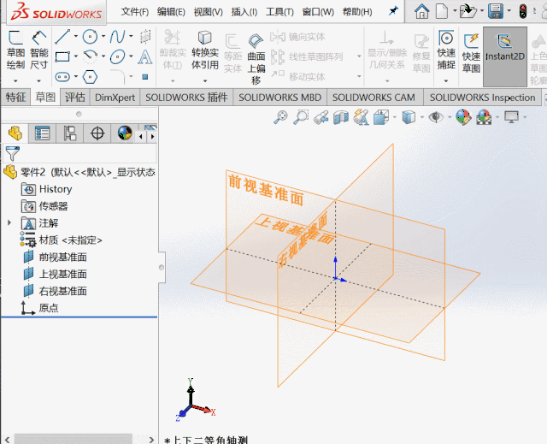Screen dimensions: 547x444
Task: Click Zoom to Area view icon
Action: point(301,117)
